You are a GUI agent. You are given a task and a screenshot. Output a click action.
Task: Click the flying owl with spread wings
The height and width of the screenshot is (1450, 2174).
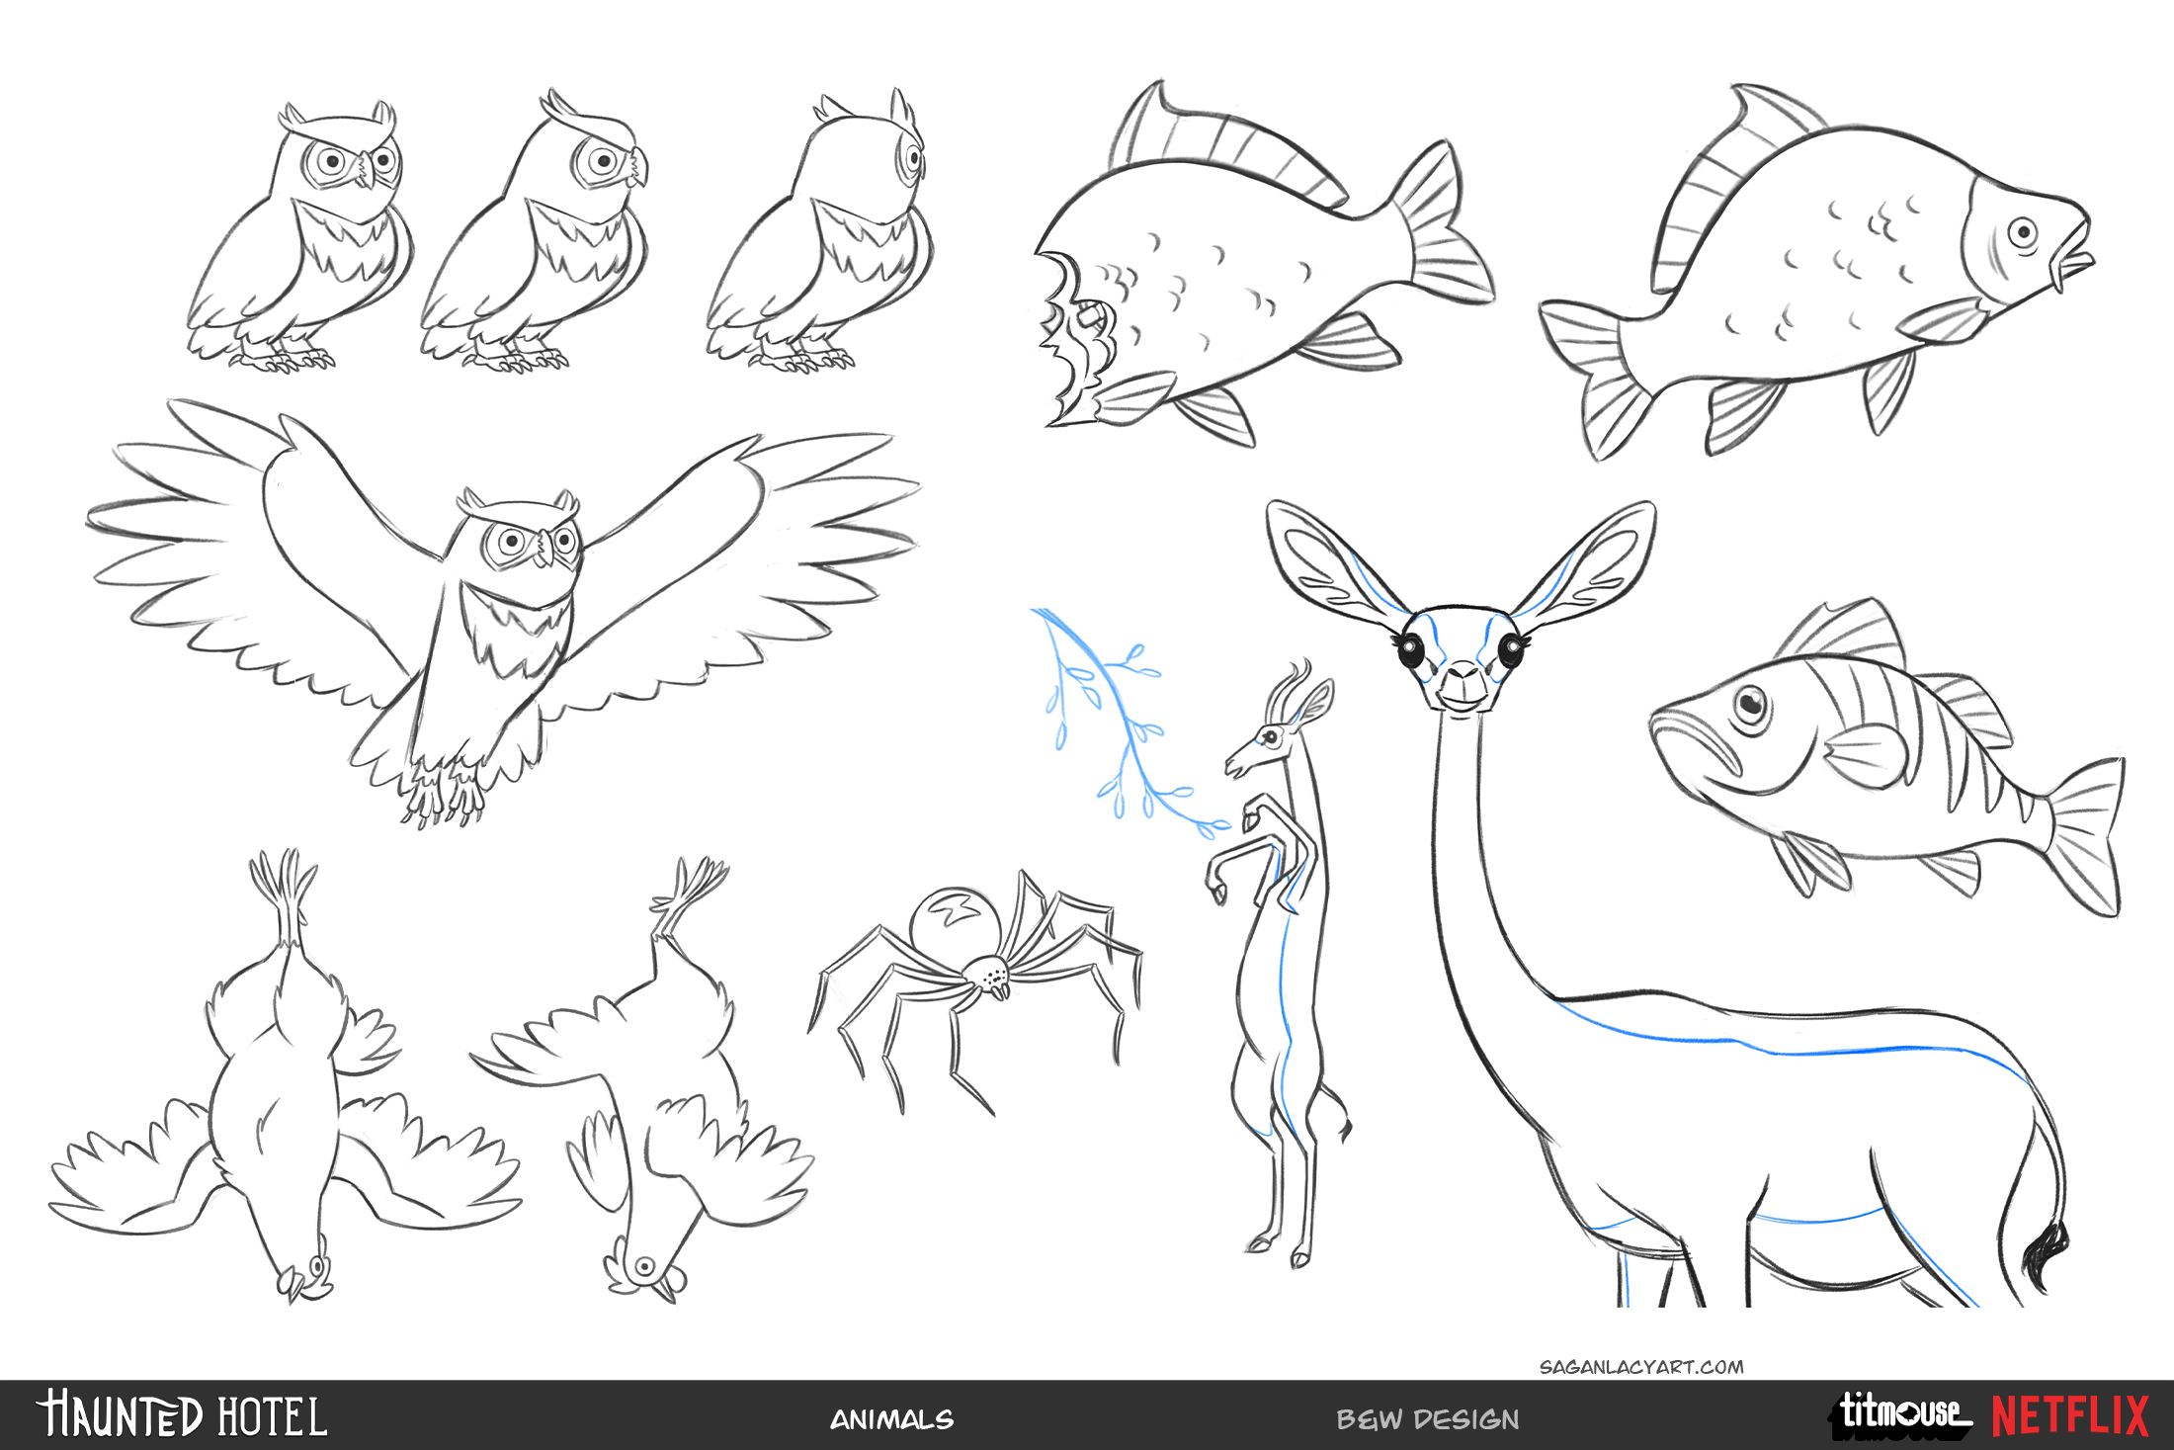tap(503, 613)
